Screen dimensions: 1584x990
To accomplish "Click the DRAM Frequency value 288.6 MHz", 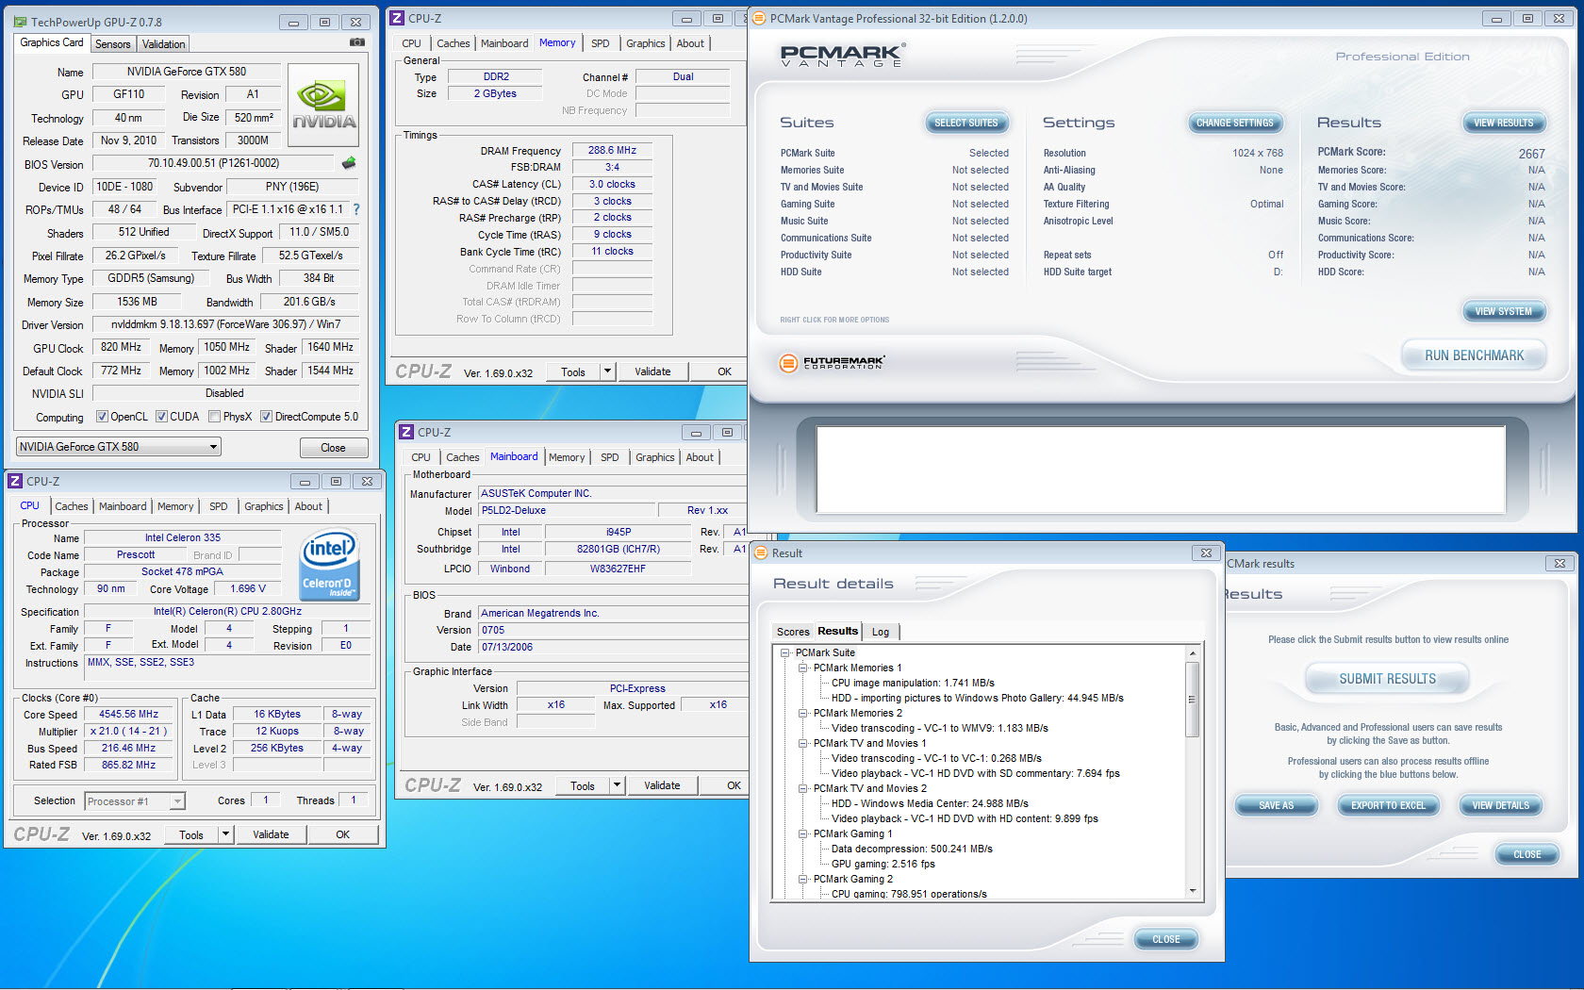I will (x=612, y=150).
